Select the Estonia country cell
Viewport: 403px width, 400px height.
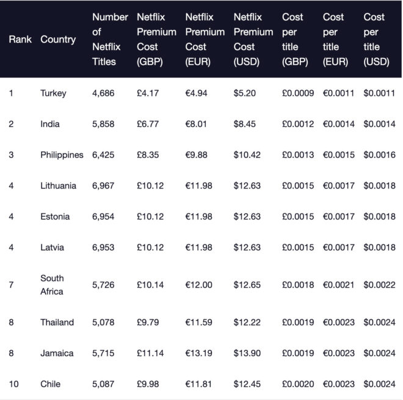[x=55, y=216]
